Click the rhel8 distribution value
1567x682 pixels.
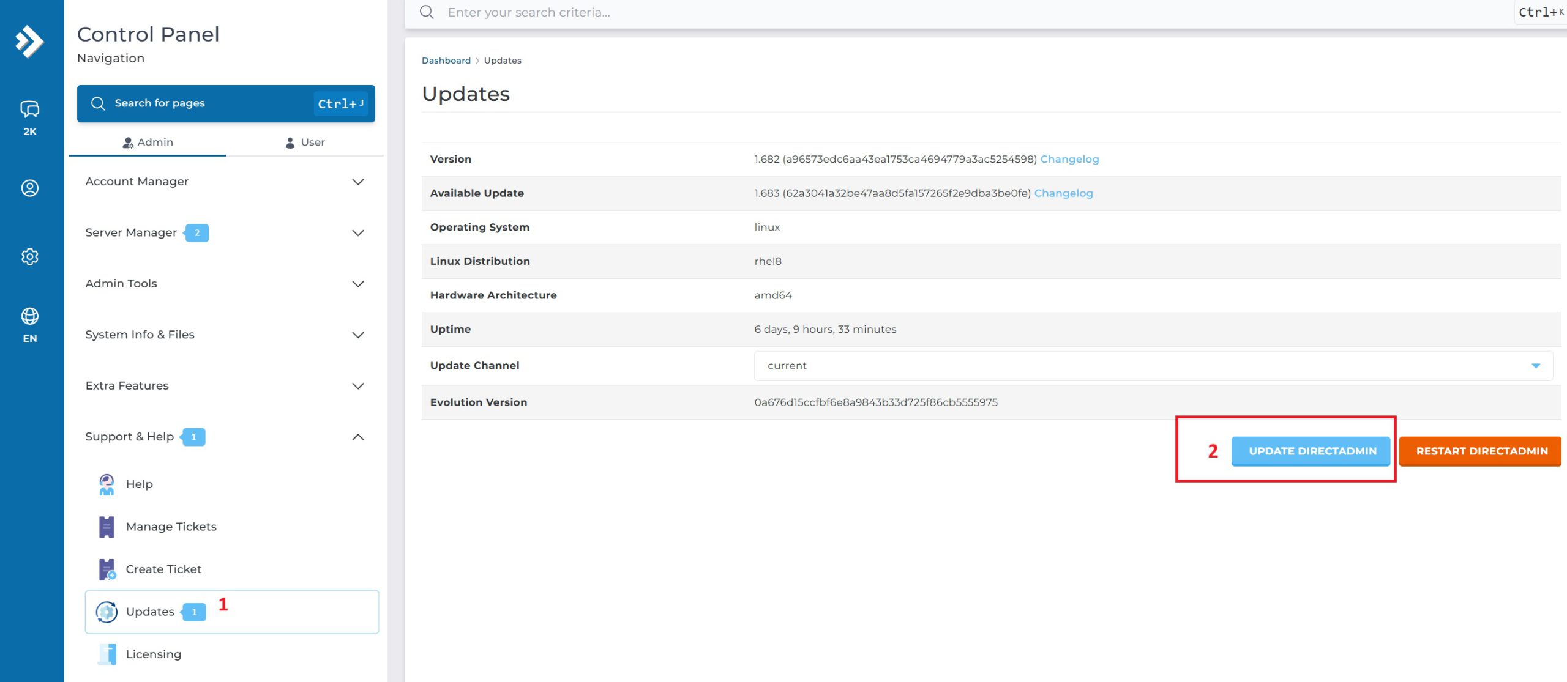(768, 261)
